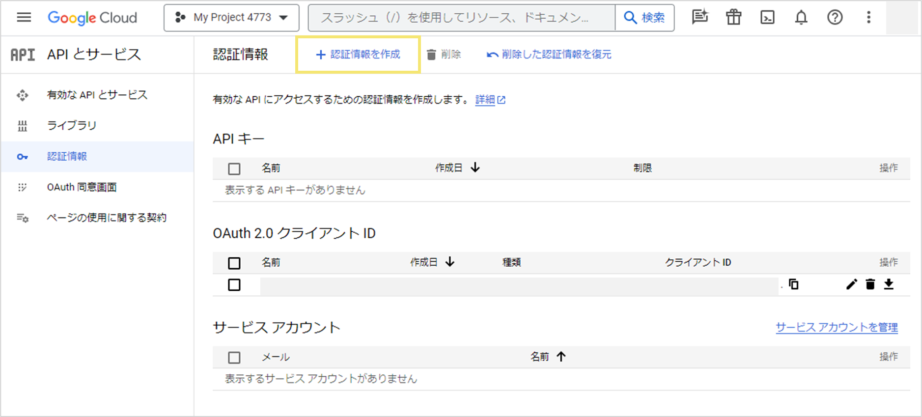The width and height of the screenshot is (922, 417).
Task: Check the OAuth client row checkbox
Action: (x=234, y=285)
